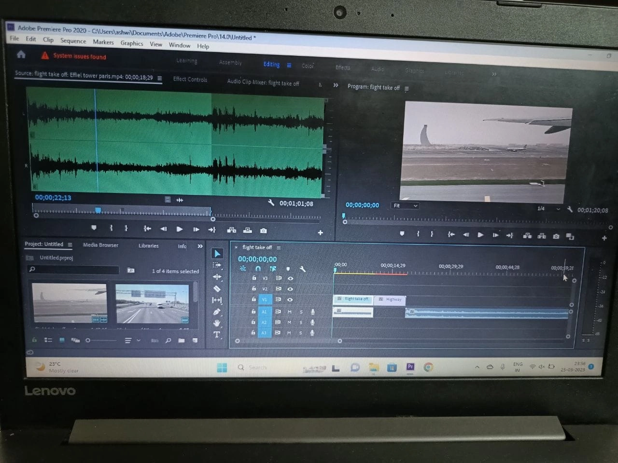Open Source monitor settings wrench

(x=271, y=203)
